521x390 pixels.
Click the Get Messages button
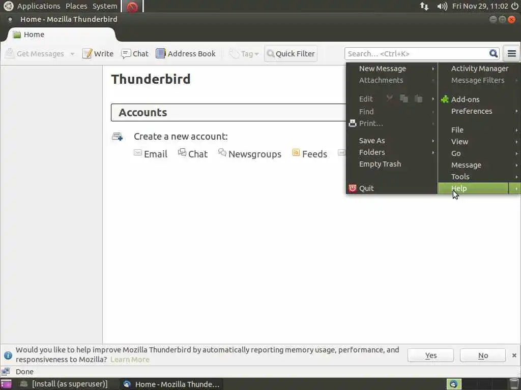tap(35, 53)
